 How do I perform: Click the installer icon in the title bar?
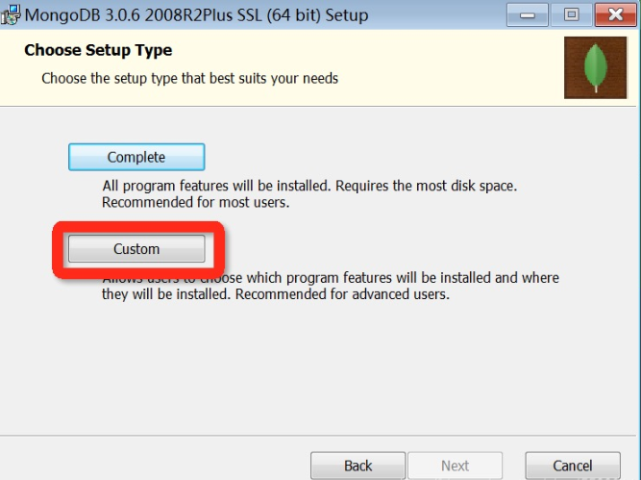(x=11, y=14)
